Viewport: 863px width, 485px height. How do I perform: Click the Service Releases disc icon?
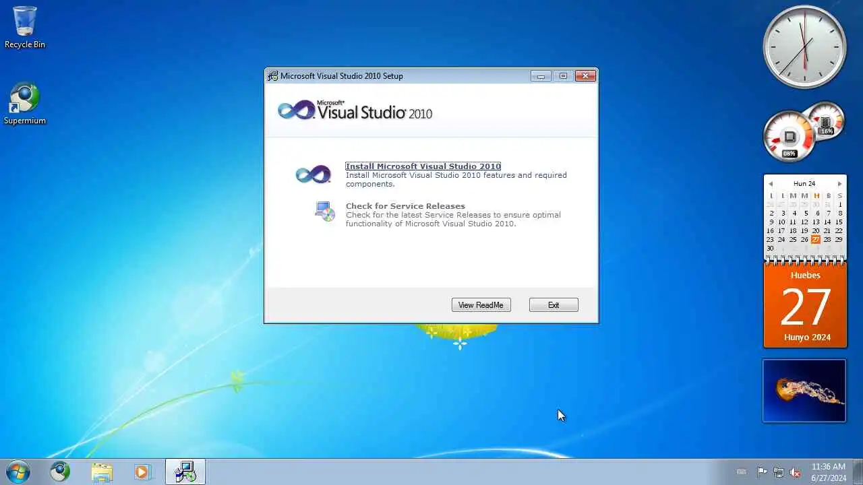point(325,212)
